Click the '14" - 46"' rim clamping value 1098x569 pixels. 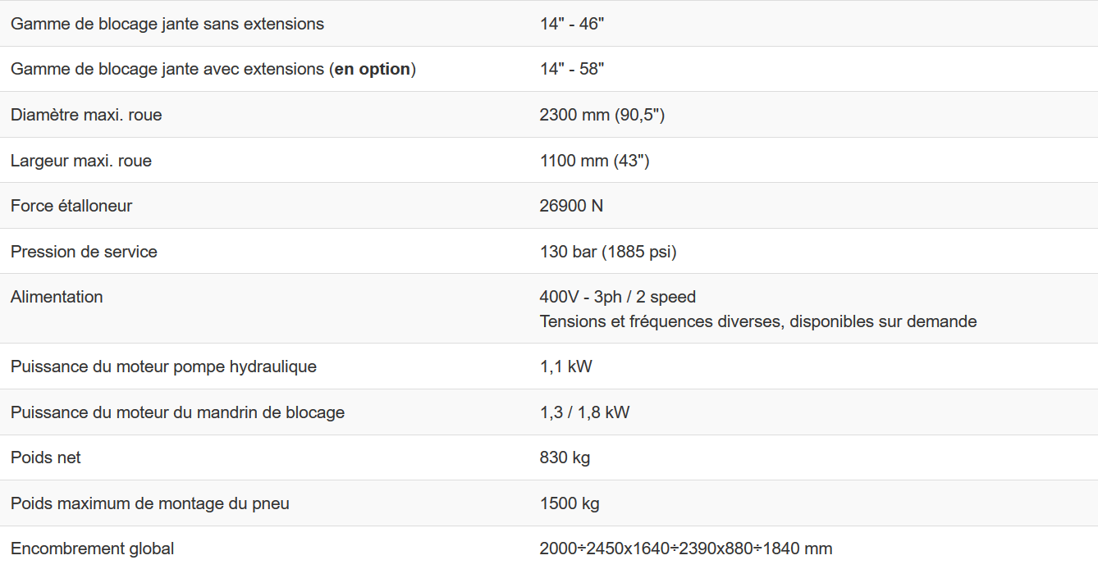[x=572, y=24]
